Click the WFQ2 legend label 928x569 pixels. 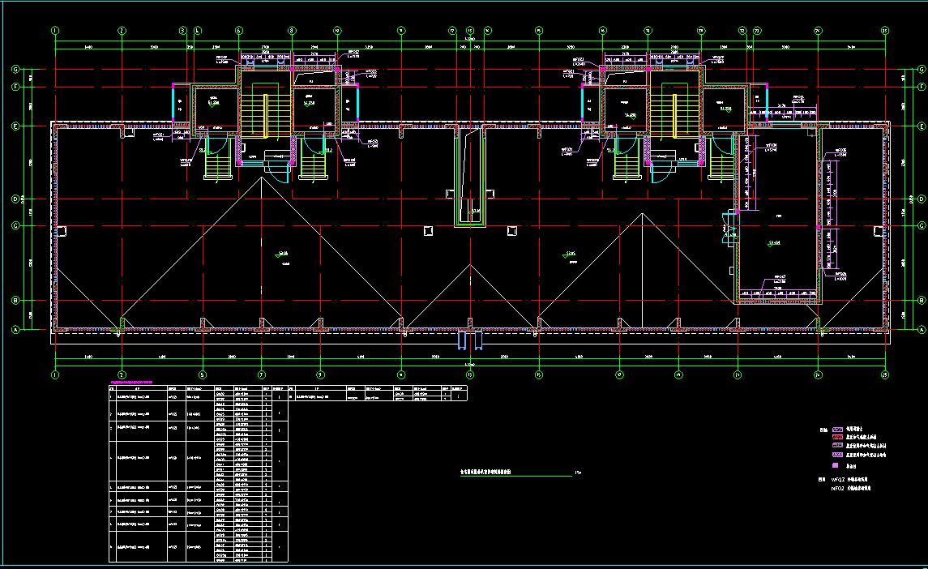[x=838, y=480]
